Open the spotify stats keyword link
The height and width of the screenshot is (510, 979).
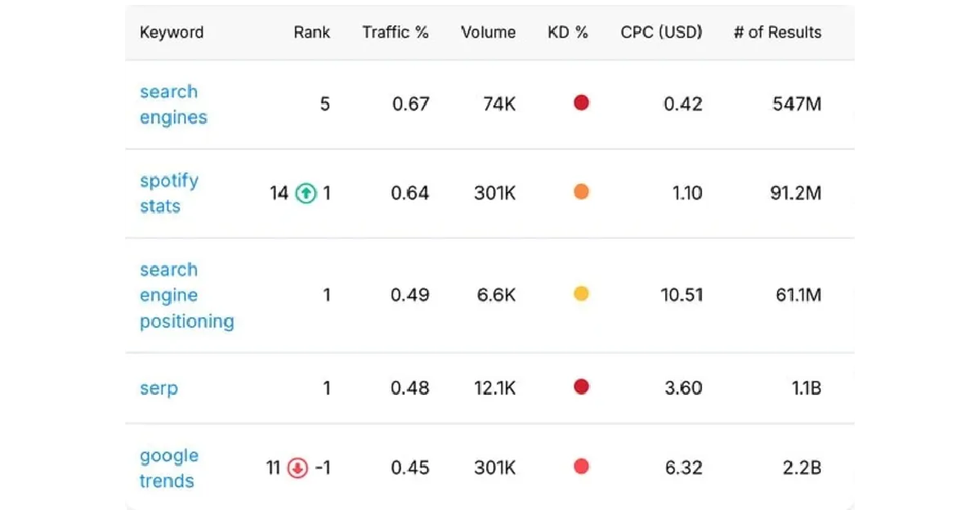click(x=169, y=193)
